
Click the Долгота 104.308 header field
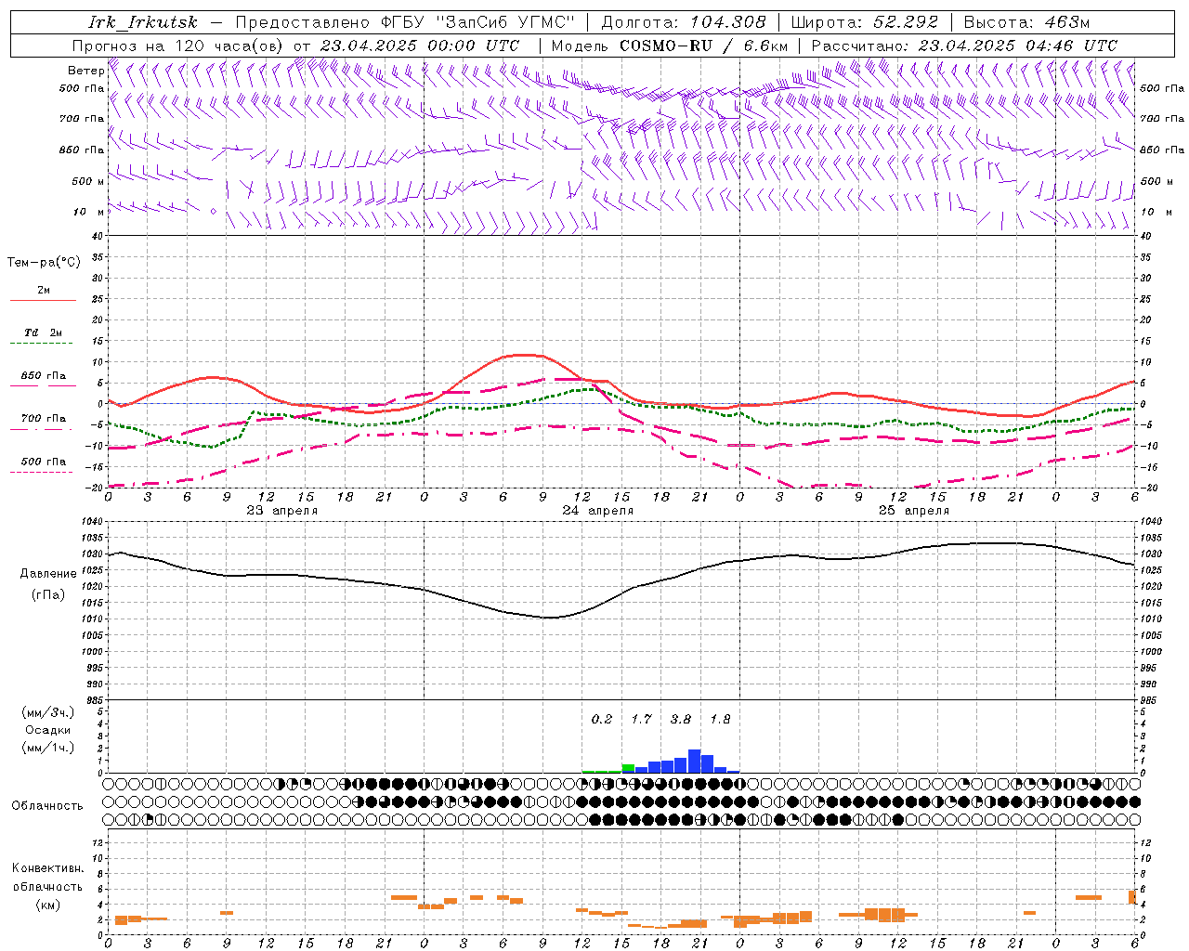[x=683, y=22]
